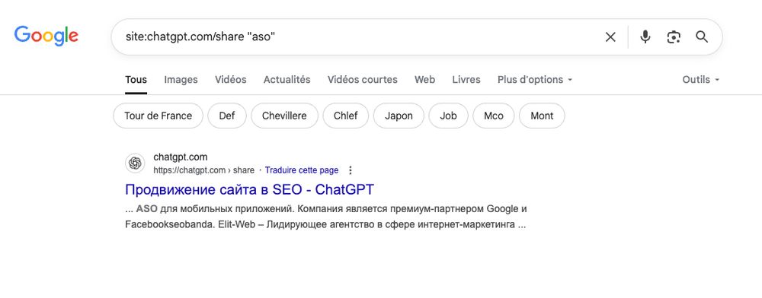Click the ASO result snippet text

click(325, 217)
